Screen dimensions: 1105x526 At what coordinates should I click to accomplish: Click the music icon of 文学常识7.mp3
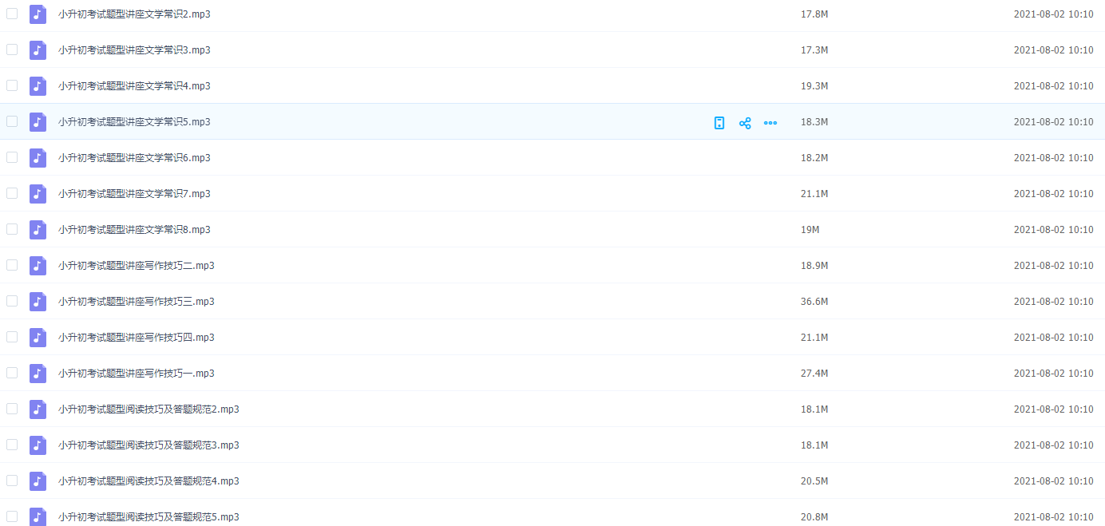(38, 194)
